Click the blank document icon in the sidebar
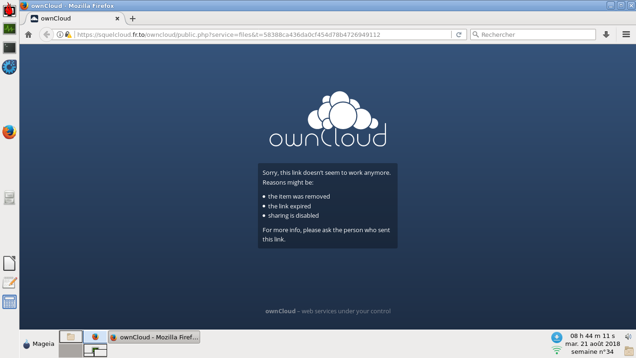The width and height of the screenshot is (636, 358). click(x=9, y=262)
